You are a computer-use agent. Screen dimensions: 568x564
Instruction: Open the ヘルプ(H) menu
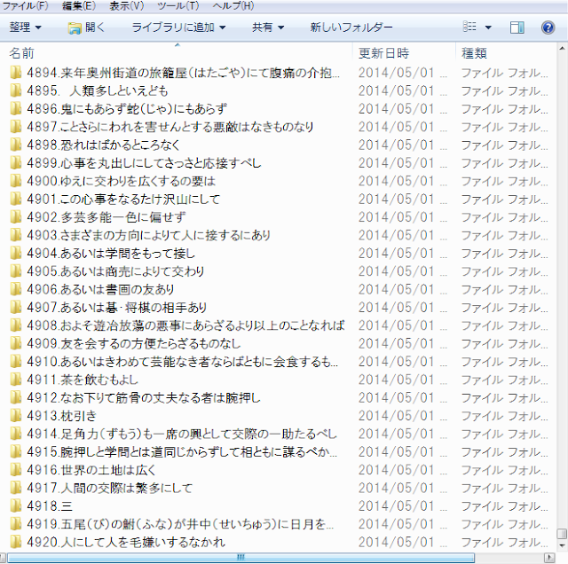tap(233, 6)
